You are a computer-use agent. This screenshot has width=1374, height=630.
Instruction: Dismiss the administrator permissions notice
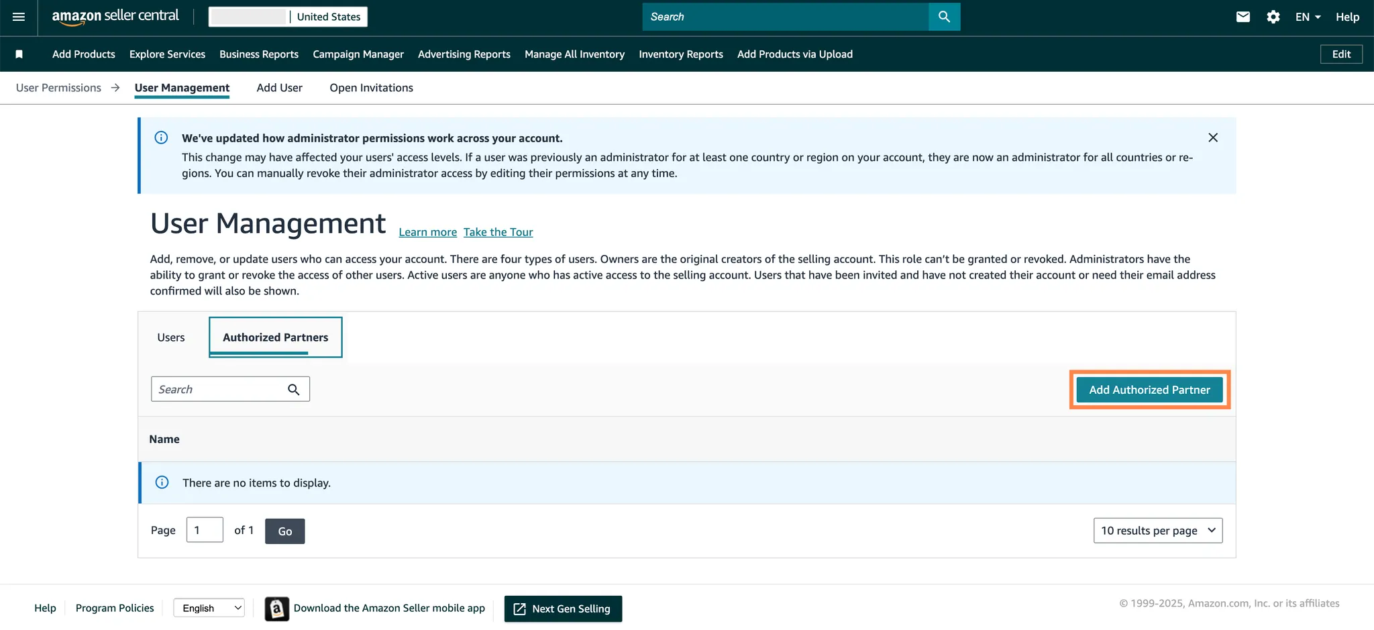[1213, 138]
